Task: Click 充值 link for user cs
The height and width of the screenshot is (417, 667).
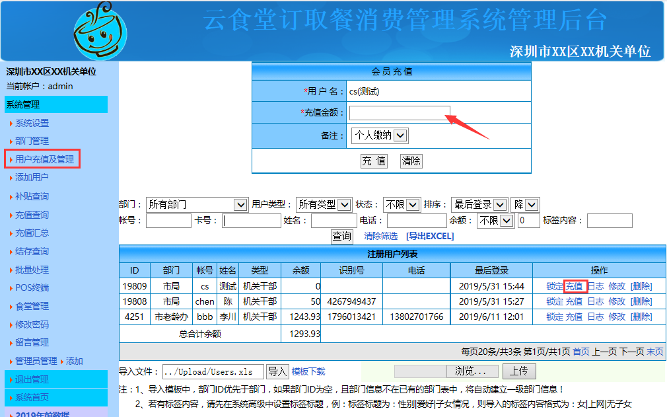Action: tap(574, 286)
